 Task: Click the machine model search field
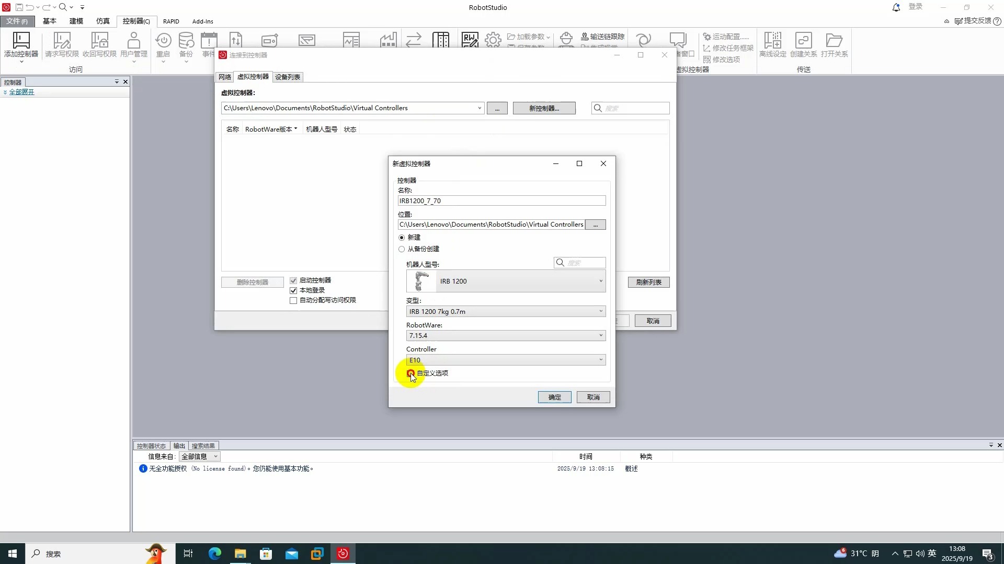[x=580, y=263]
